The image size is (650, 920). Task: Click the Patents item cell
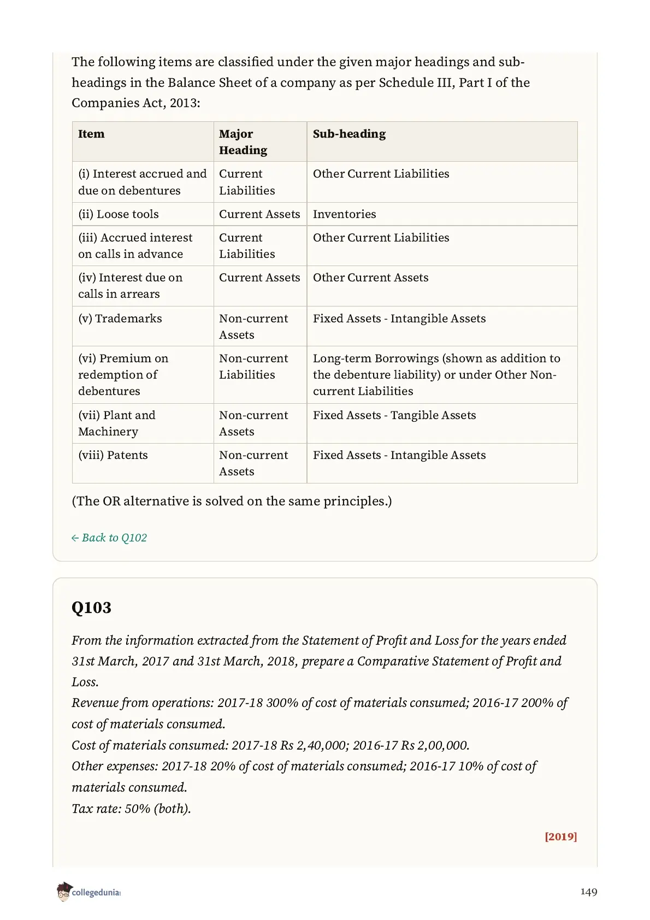click(143, 463)
